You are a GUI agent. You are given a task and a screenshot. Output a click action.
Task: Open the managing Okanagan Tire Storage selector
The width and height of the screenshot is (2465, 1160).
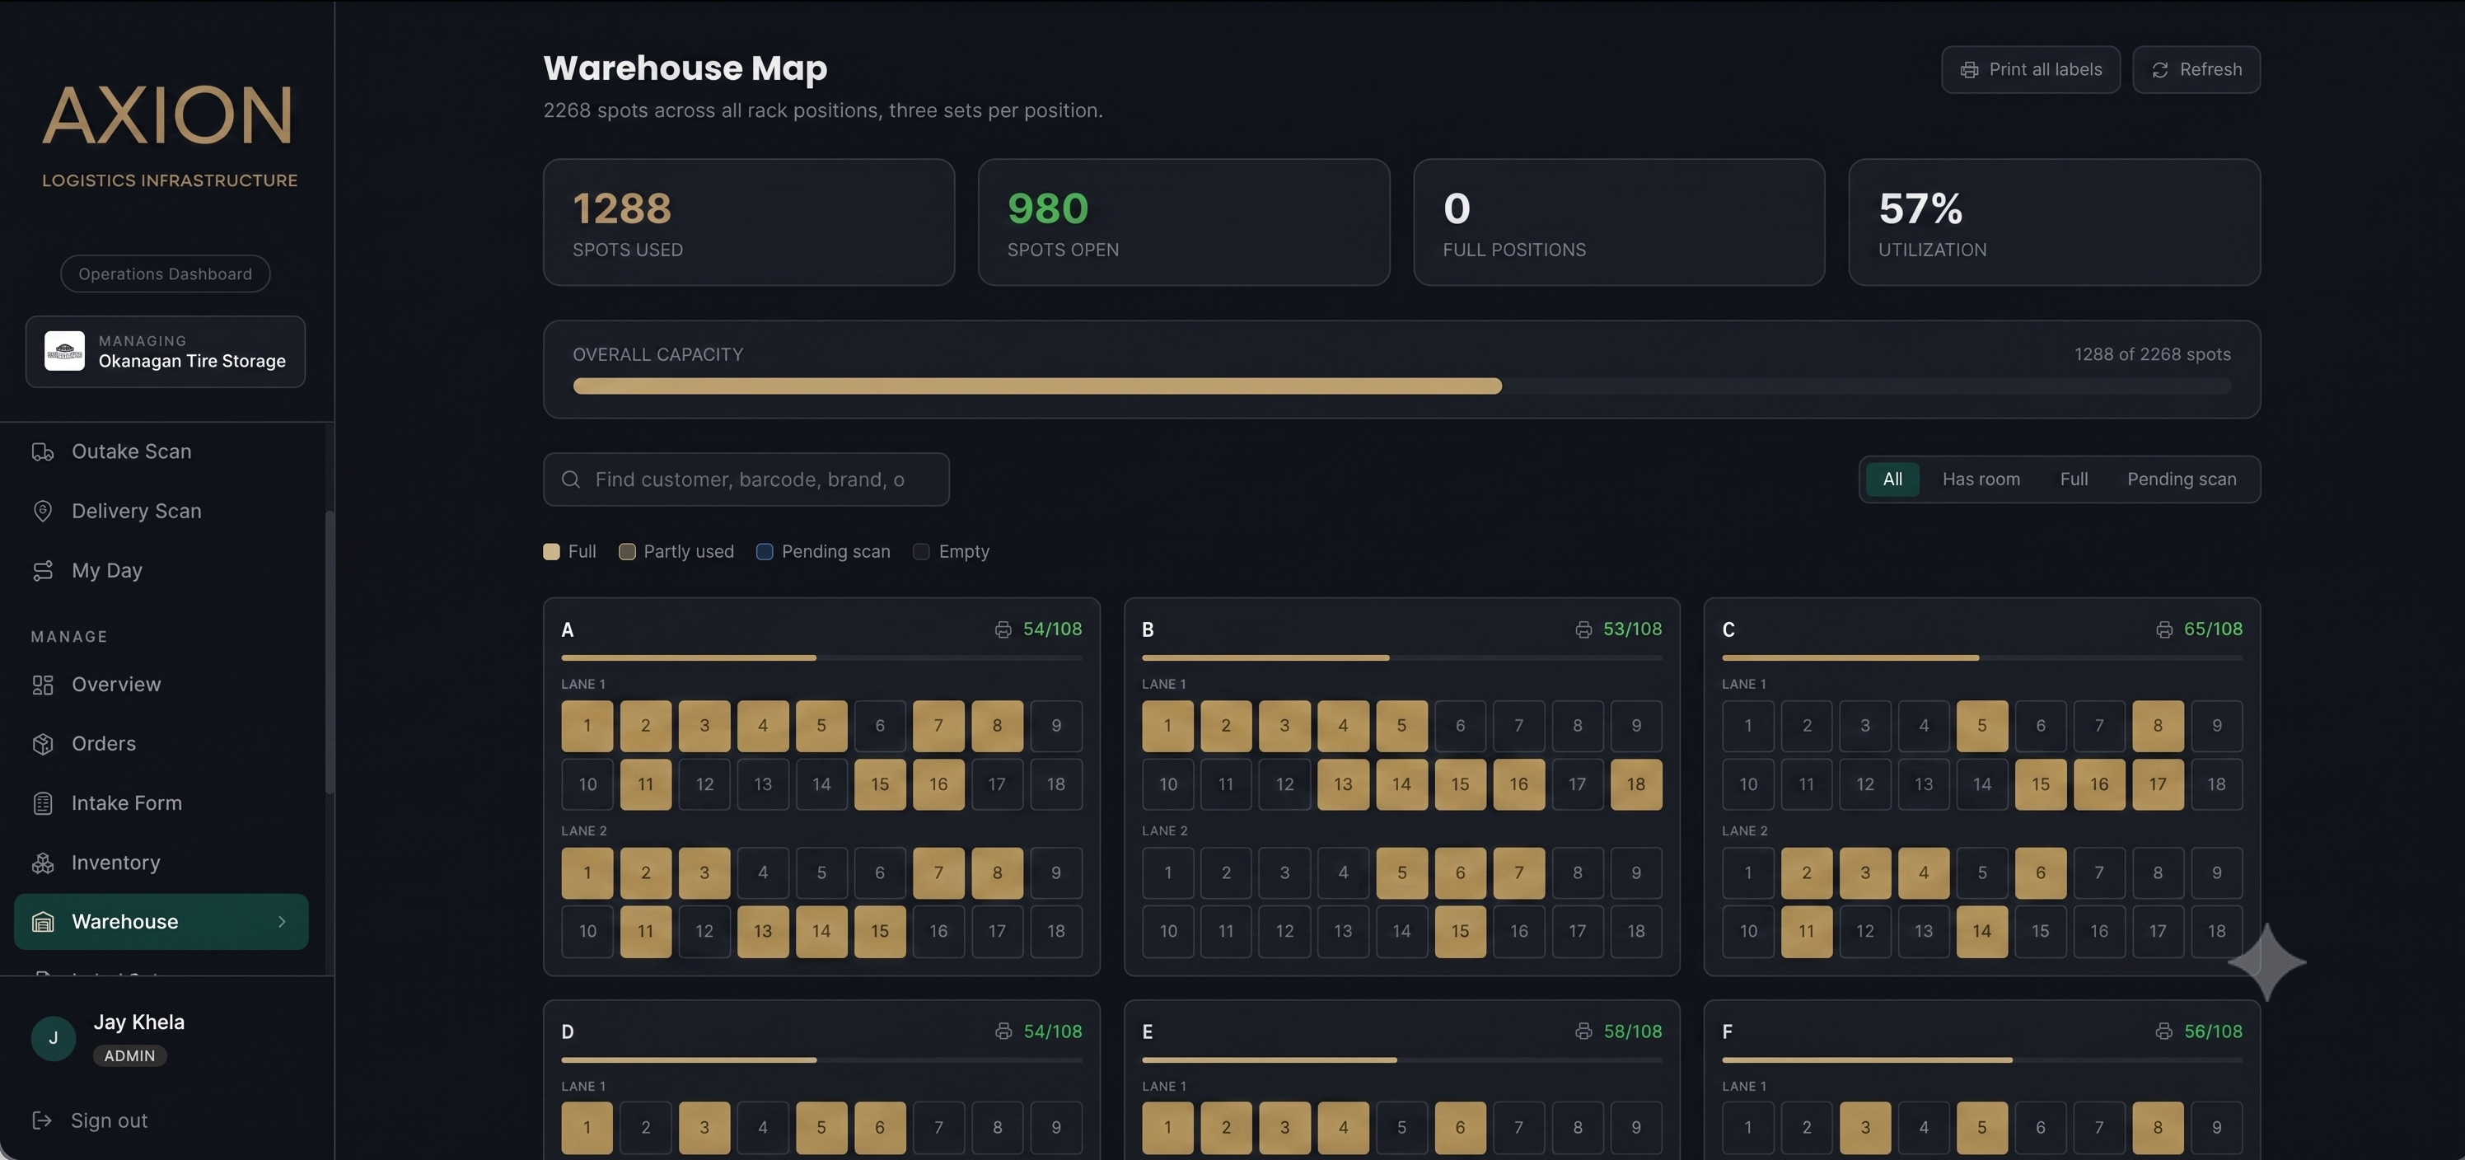point(166,353)
